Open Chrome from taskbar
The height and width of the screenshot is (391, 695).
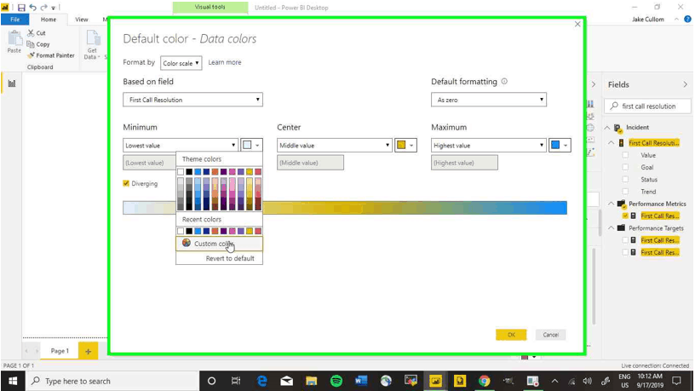[x=484, y=381]
